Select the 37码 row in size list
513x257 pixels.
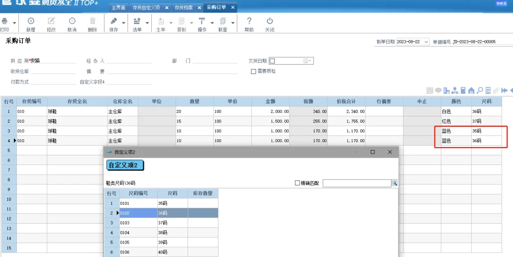(161, 223)
